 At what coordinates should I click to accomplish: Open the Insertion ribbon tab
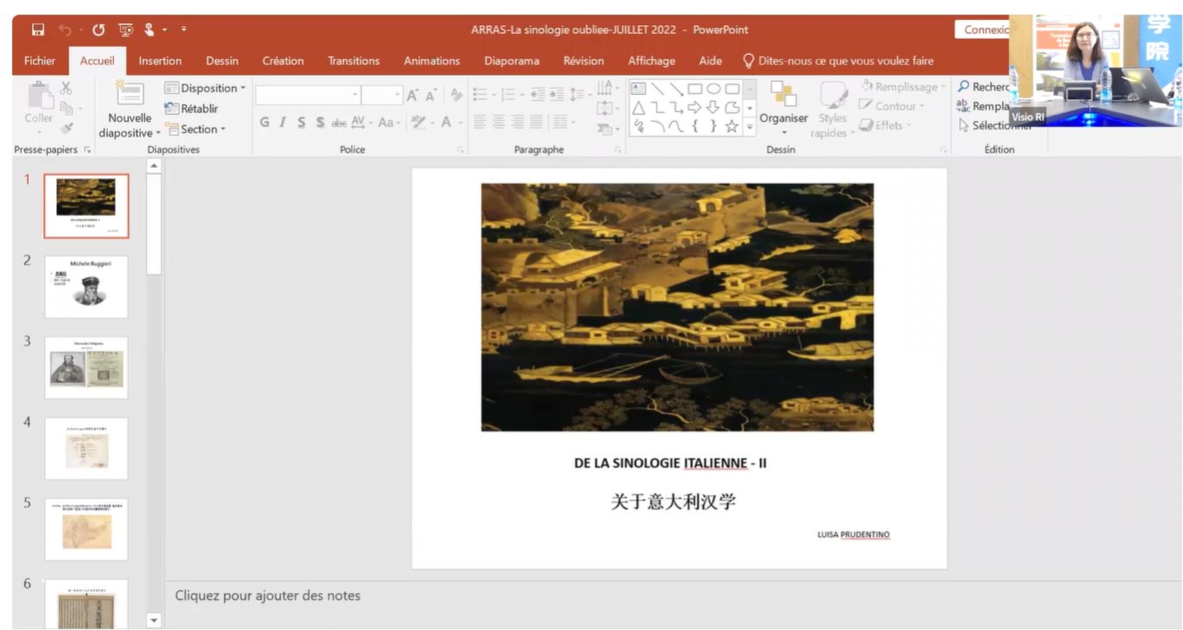tap(160, 61)
